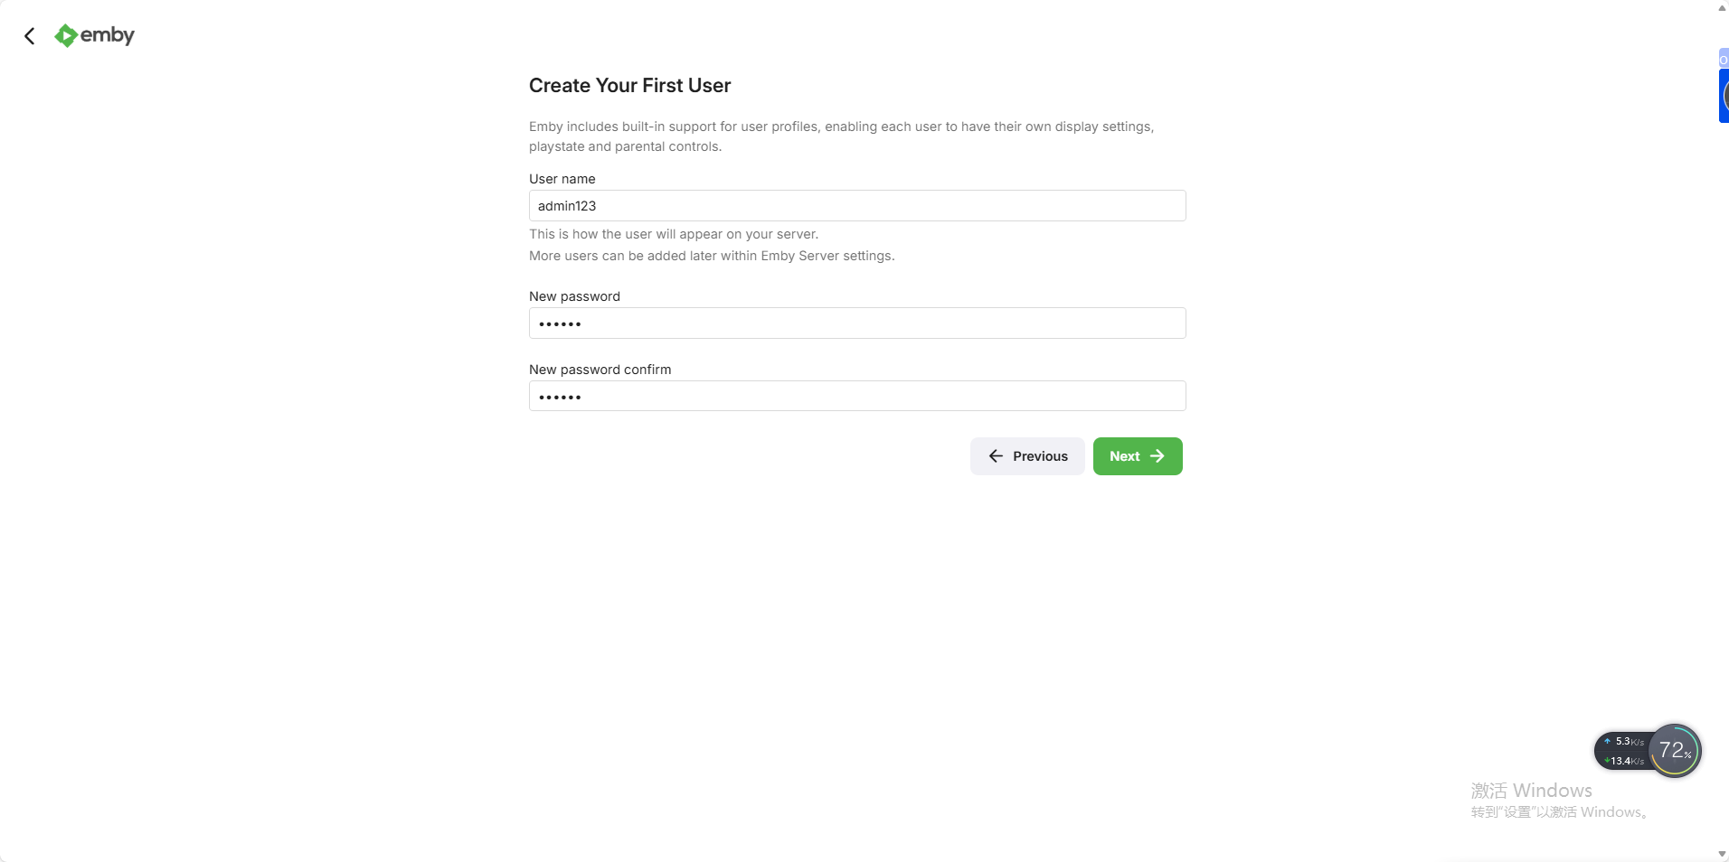
Task: Click the right arrow inside Next button
Action: [x=1157, y=456]
